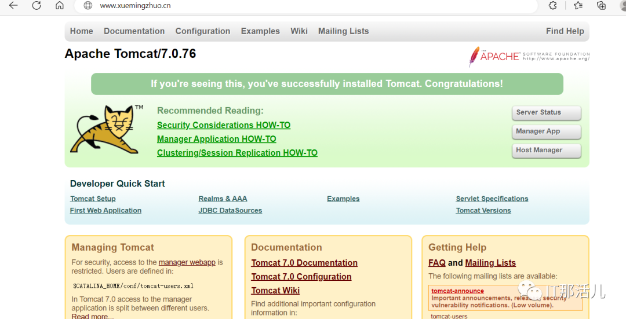The width and height of the screenshot is (626, 319).
Task: Click the congratulations installed Tomcat banner
Action: tap(327, 84)
